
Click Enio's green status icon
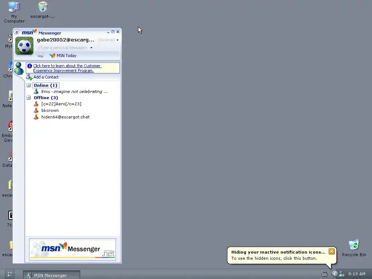click(x=36, y=91)
